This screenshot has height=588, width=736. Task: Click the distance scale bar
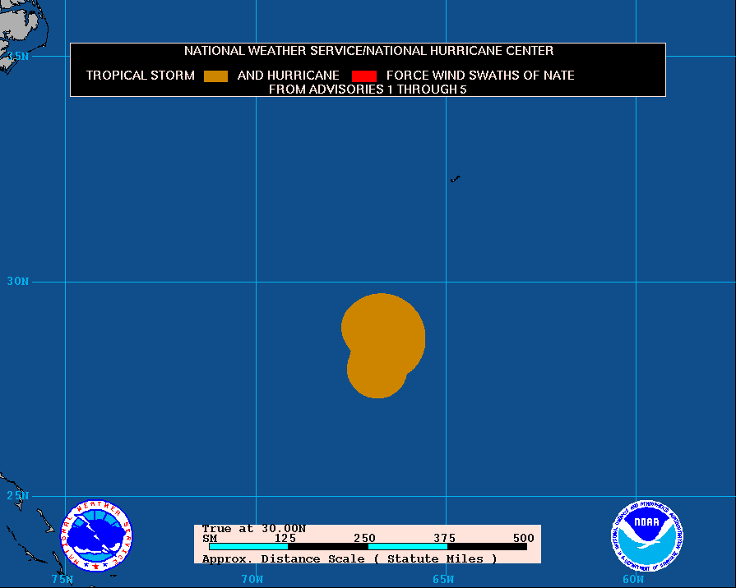[368, 547]
